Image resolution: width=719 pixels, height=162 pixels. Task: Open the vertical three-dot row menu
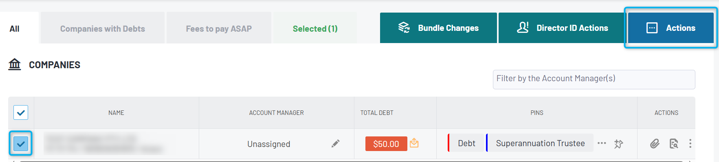click(690, 143)
